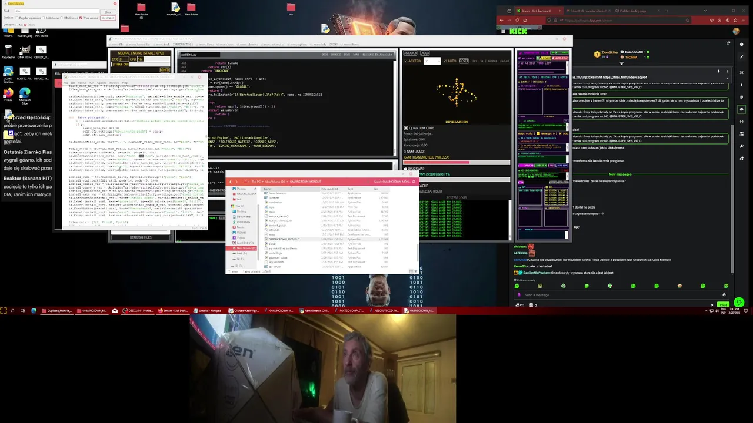Select the New folder (2) desktop icon
This screenshot has height=423, width=753.
coord(141,11)
